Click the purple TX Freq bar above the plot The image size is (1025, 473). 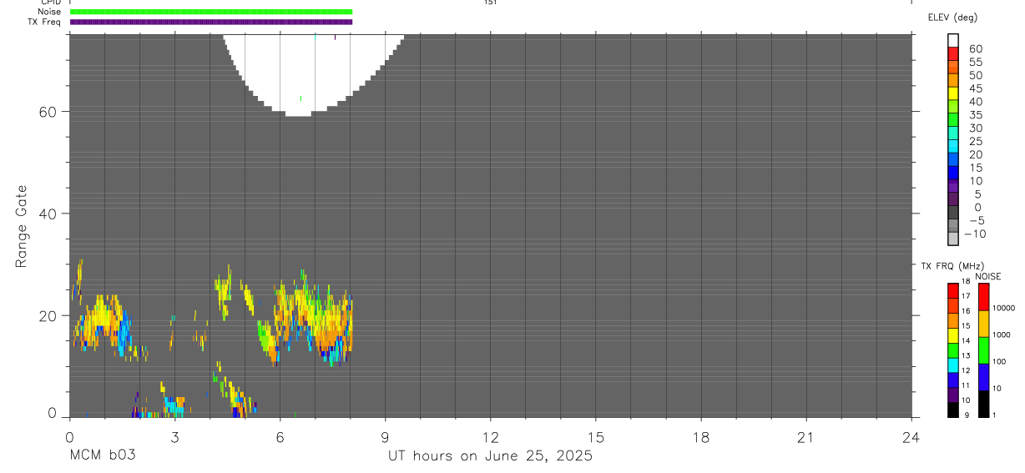point(211,22)
